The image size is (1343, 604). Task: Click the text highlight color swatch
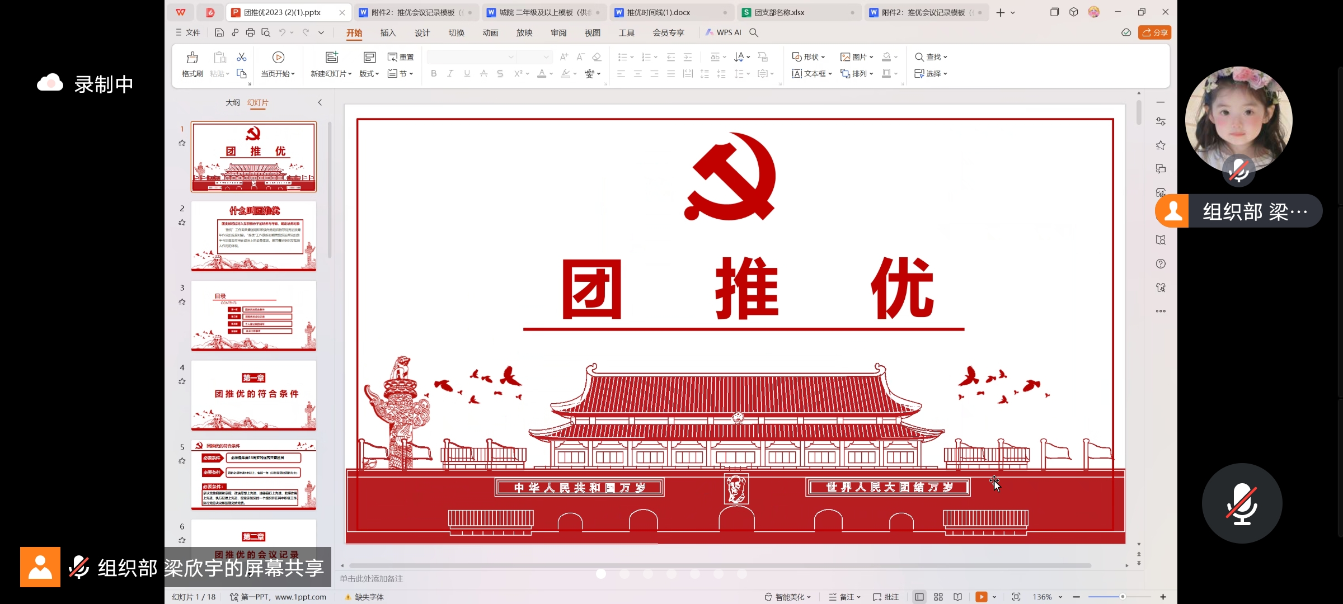(566, 73)
